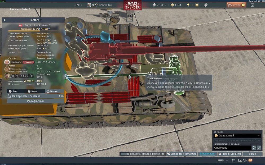Expand the Стандартный camouflage dropdown
The width and height of the screenshot is (265, 165).
237,136
